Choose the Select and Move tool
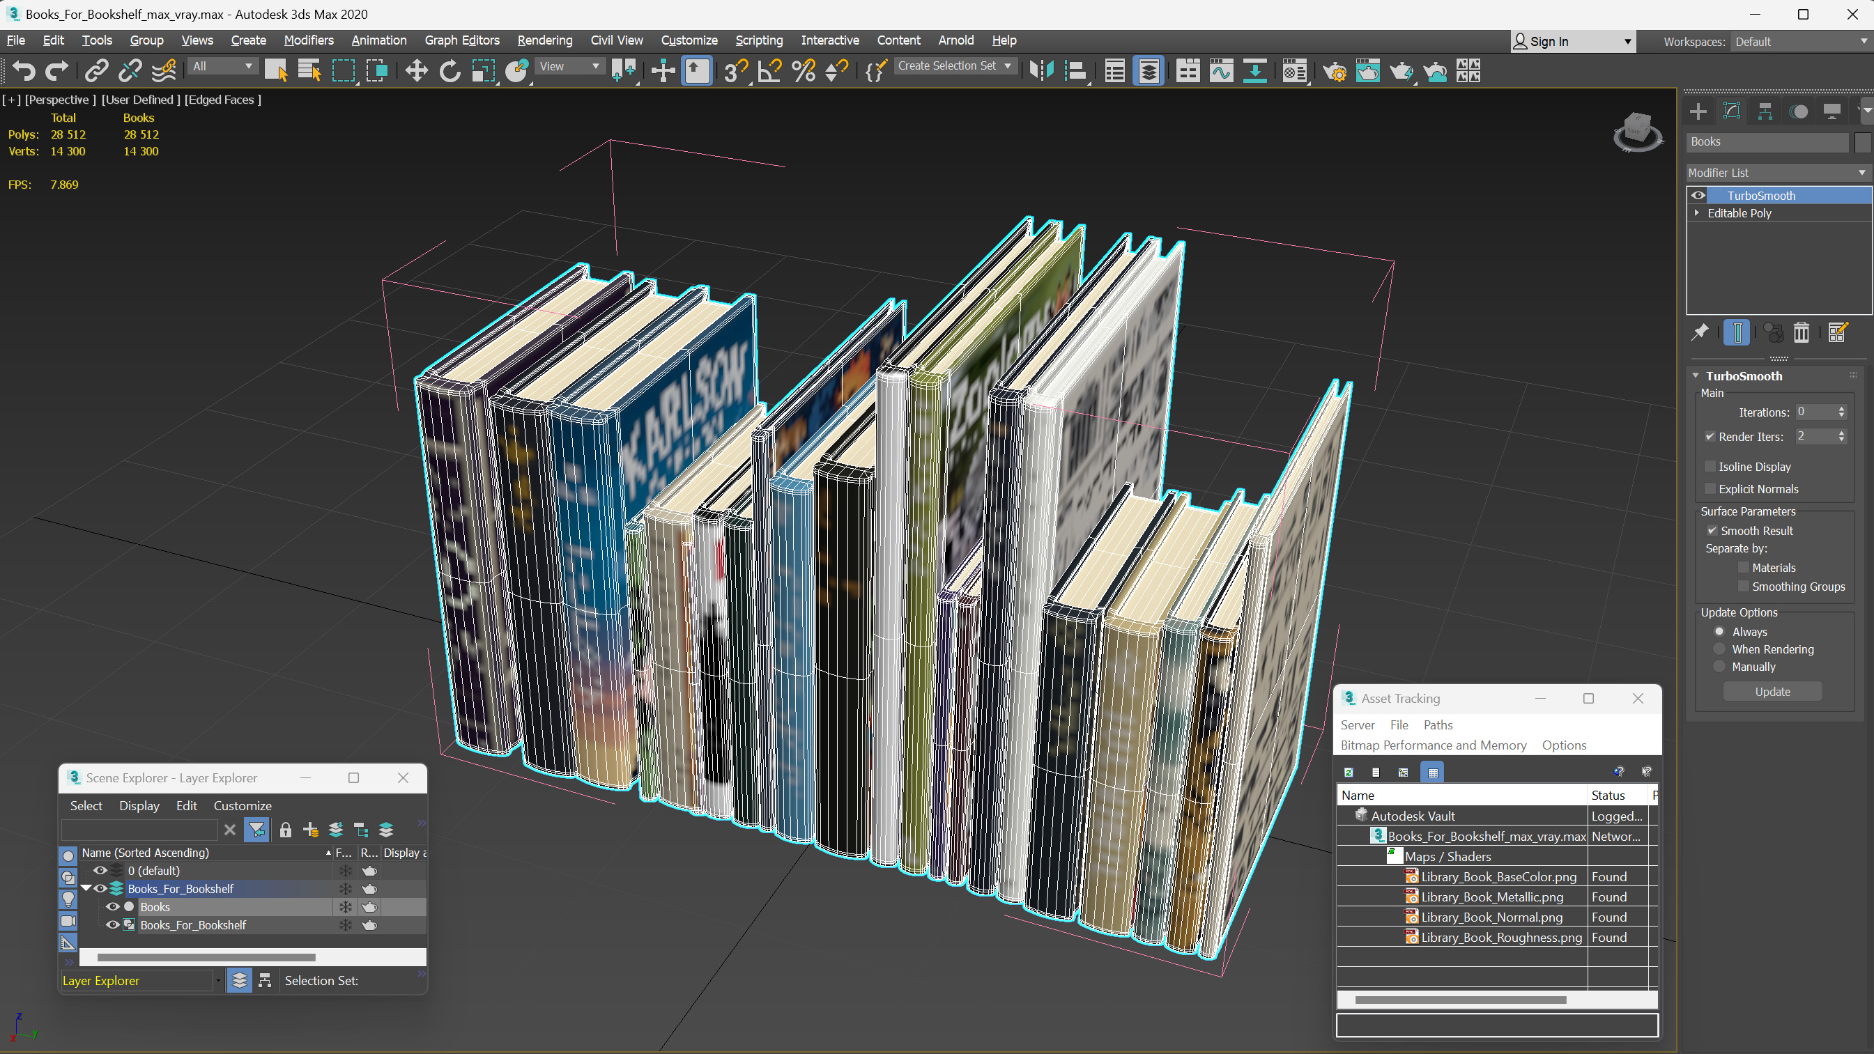The width and height of the screenshot is (1874, 1054). (416, 70)
